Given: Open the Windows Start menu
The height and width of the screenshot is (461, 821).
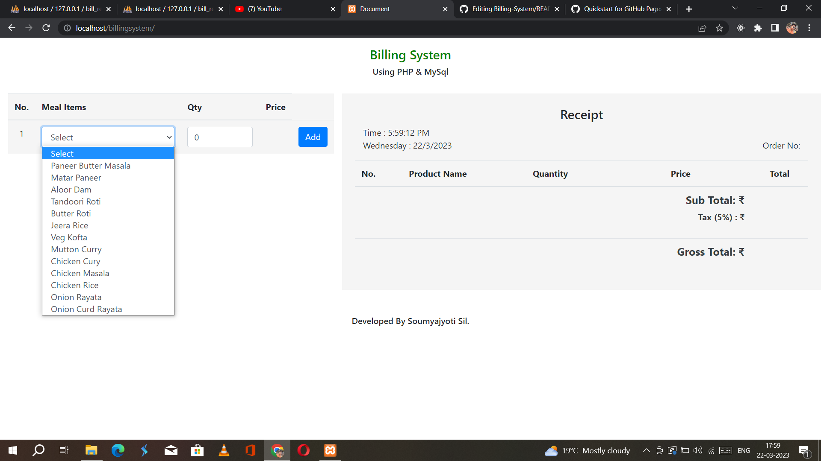Looking at the screenshot, I should tap(12, 450).
